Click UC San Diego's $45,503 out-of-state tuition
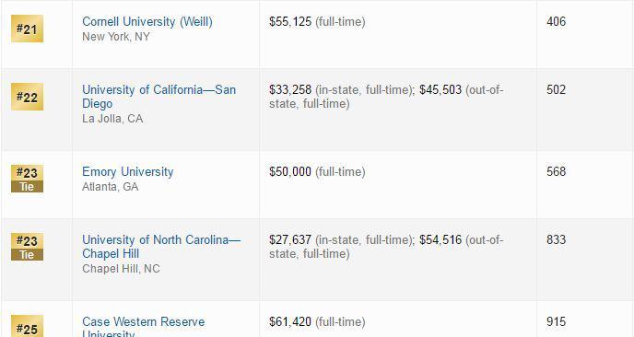The height and width of the screenshot is (337, 634). point(440,89)
